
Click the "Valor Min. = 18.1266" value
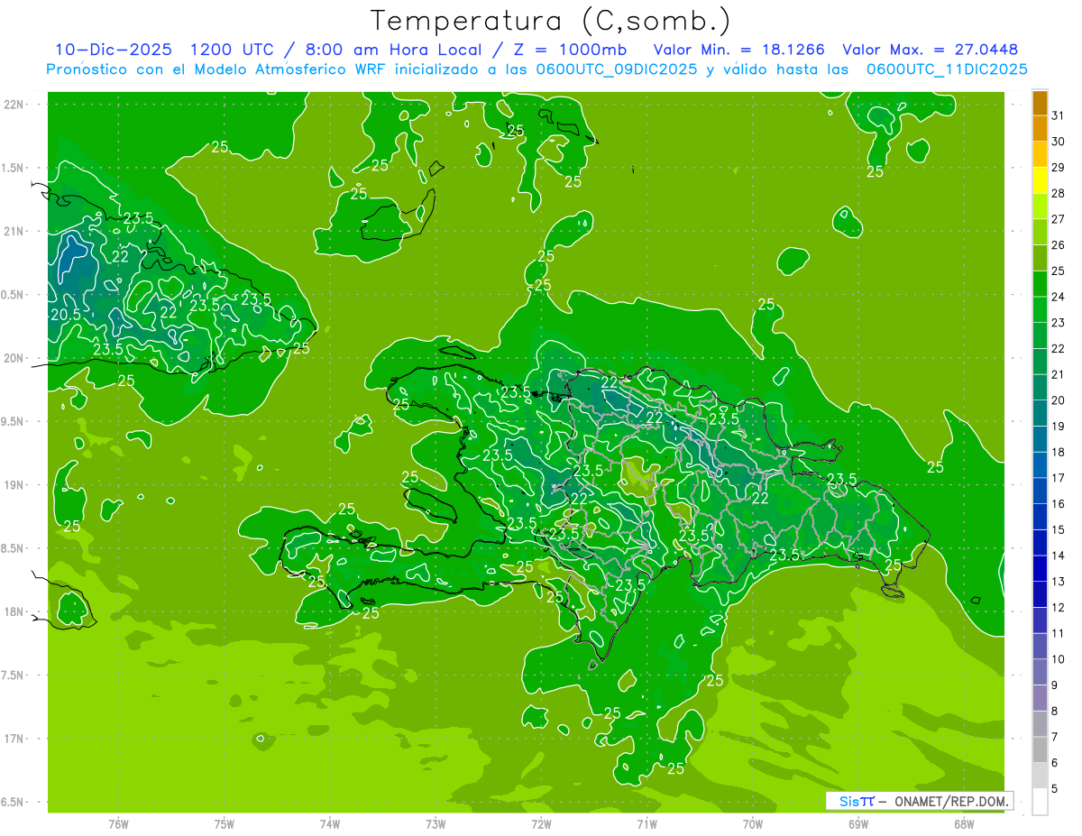coord(738,49)
